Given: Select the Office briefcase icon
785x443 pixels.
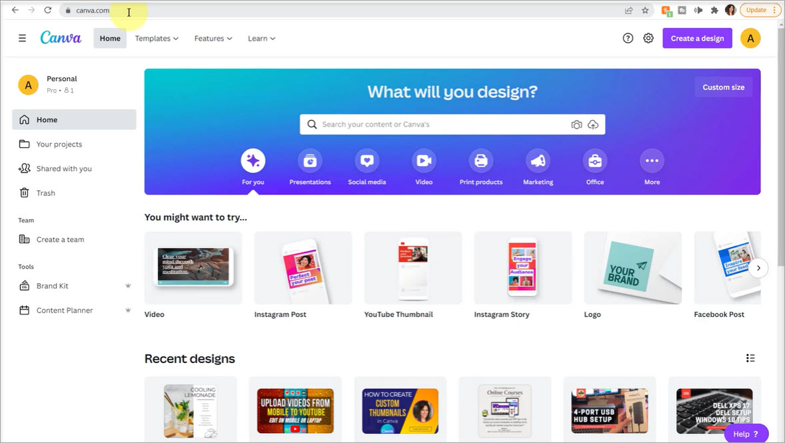Looking at the screenshot, I should tap(594, 161).
